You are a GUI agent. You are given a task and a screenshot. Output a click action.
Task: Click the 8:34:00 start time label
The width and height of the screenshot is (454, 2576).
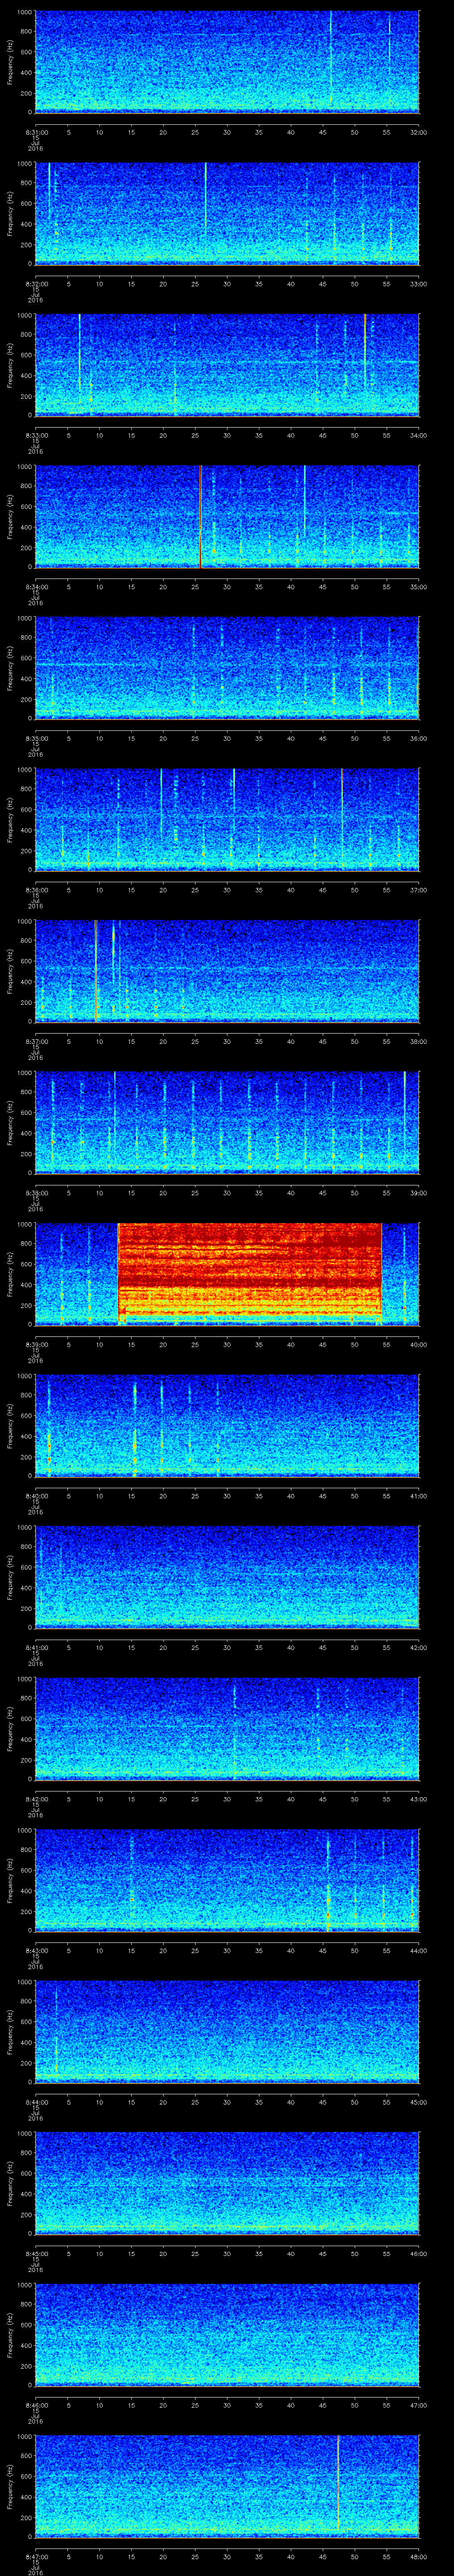(36, 586)
